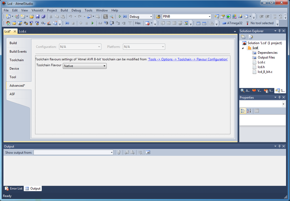Click the Redo arrow icon
Screen dimensions: 290x201
coord(80,16)
